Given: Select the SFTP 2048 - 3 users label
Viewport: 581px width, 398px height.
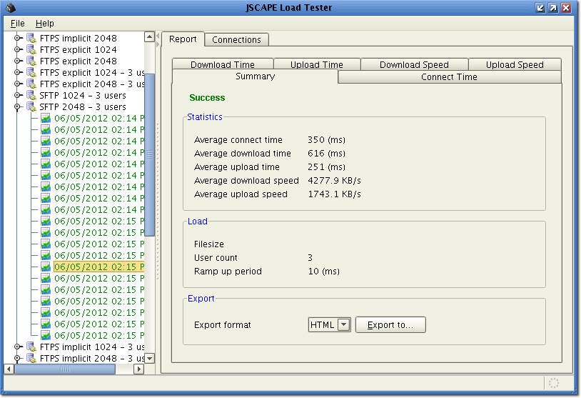Looking at the screenshot, I should (x=83, y=107).
